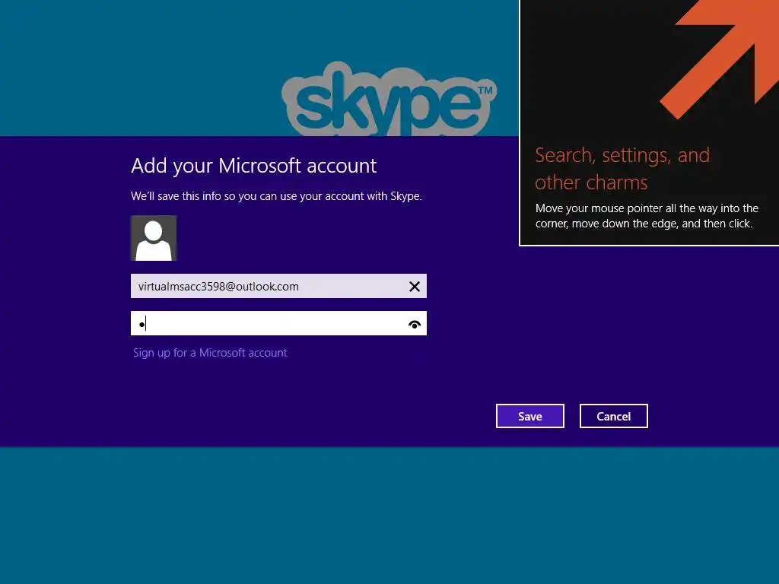Click the 'Add your Microsoft account' heading
The image size is (779, 584).
point(253,166)
